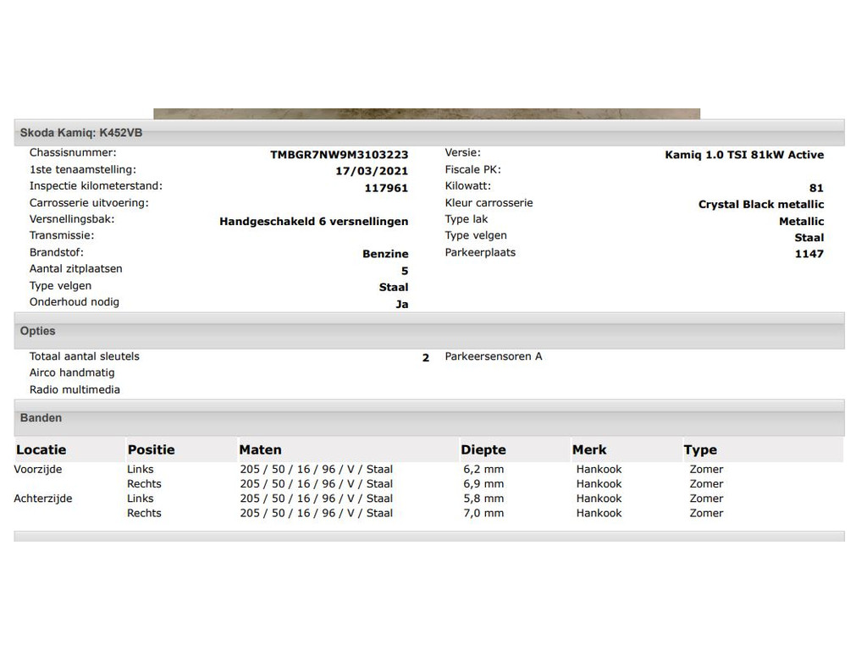Click Radio multimedia option
Screen dimensions: 867x650
(75, 389)
